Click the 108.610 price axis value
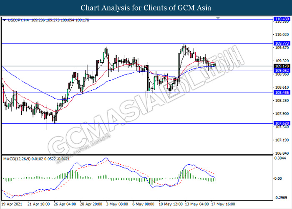The image size is (292, 209). pos(282,87)
